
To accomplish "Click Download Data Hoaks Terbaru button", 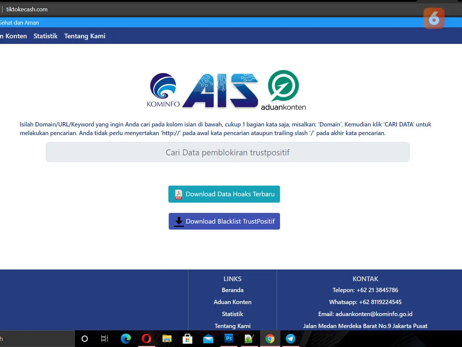I will (224, 194).
